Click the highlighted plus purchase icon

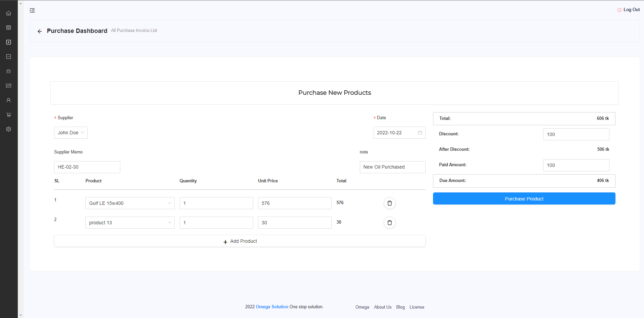tap(8, 42)
